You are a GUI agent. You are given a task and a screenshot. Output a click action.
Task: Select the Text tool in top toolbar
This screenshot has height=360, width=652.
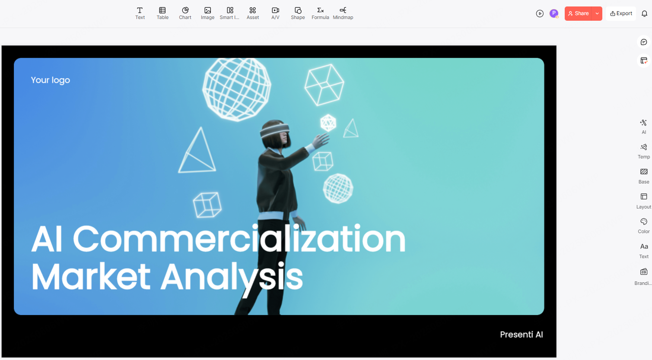coord(140,13)
